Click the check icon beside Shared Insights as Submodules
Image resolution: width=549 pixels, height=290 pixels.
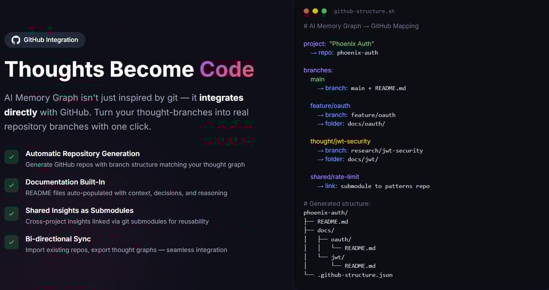coord(12,214)
